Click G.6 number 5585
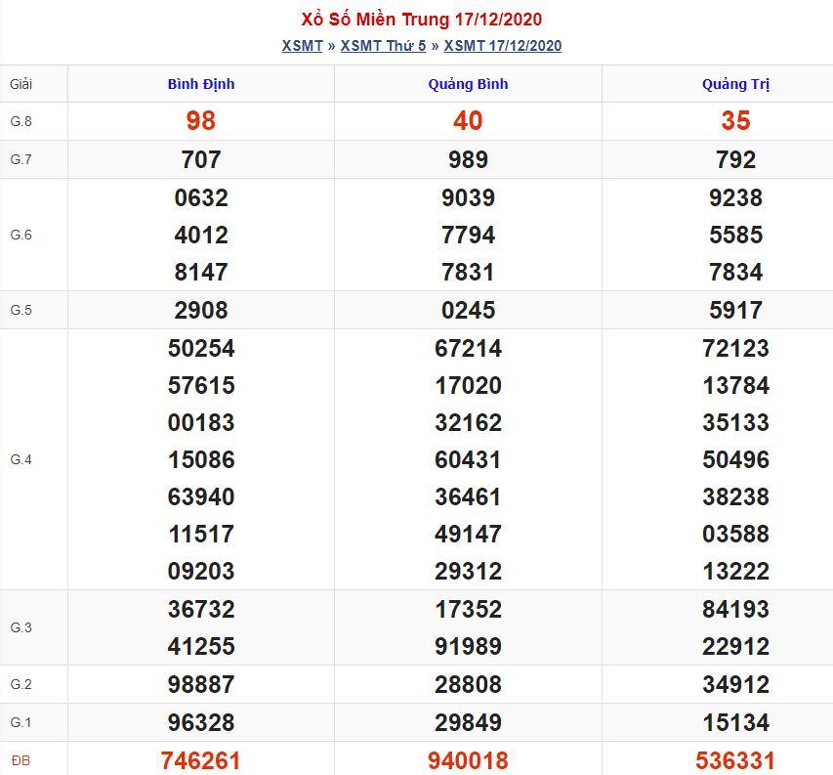 [735, 235]
